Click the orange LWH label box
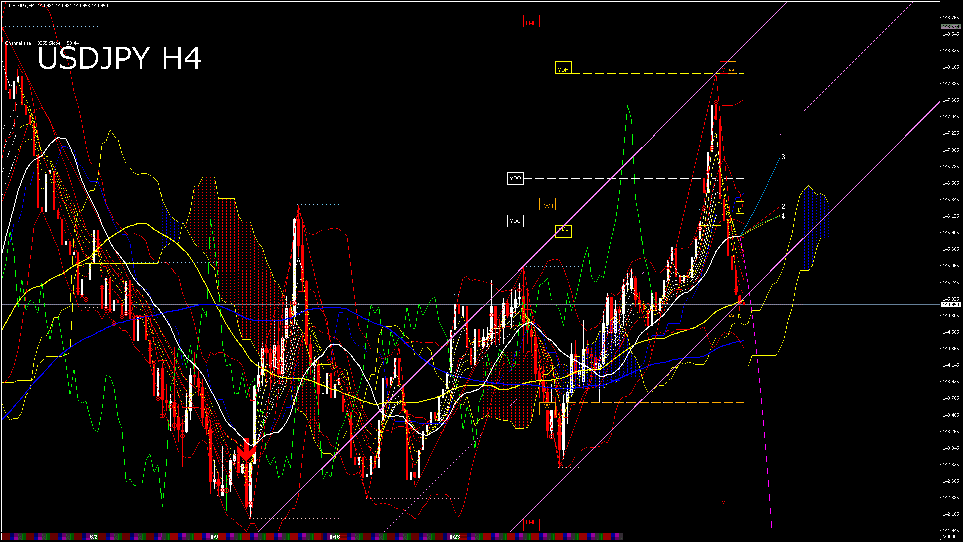 click(547, 206)
